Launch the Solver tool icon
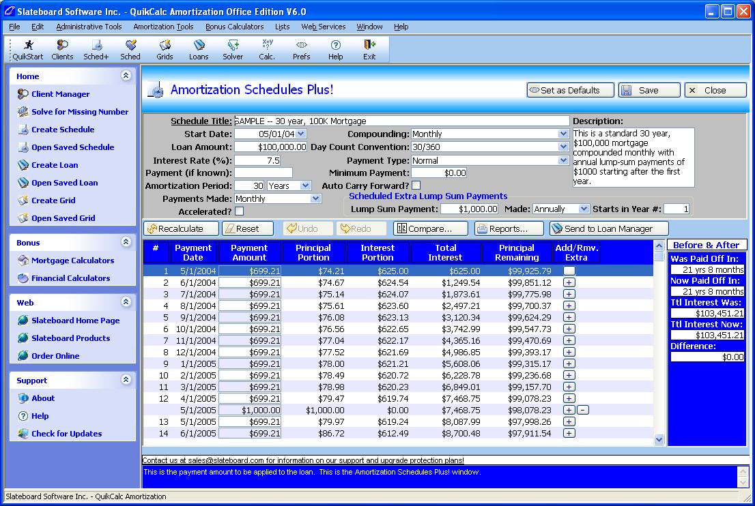The width and height of the screenshot is (755, 506). tap(233, 49)
